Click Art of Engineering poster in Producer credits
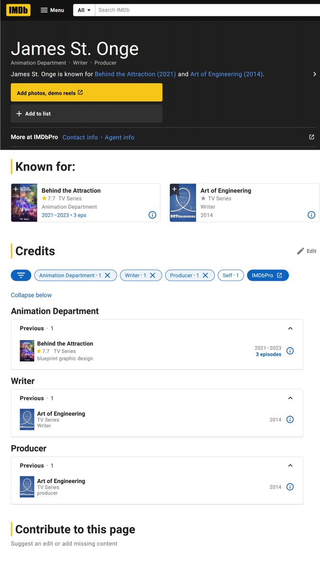320x570 pixels. coord(27,487)
